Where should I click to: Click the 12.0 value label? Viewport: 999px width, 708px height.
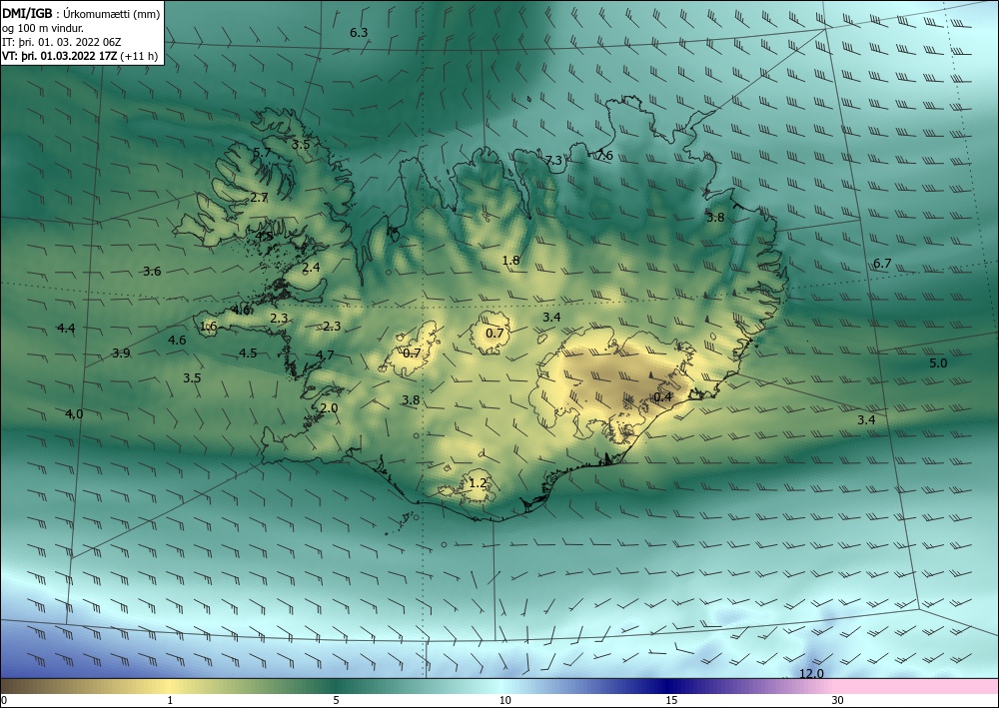[811, 674]
